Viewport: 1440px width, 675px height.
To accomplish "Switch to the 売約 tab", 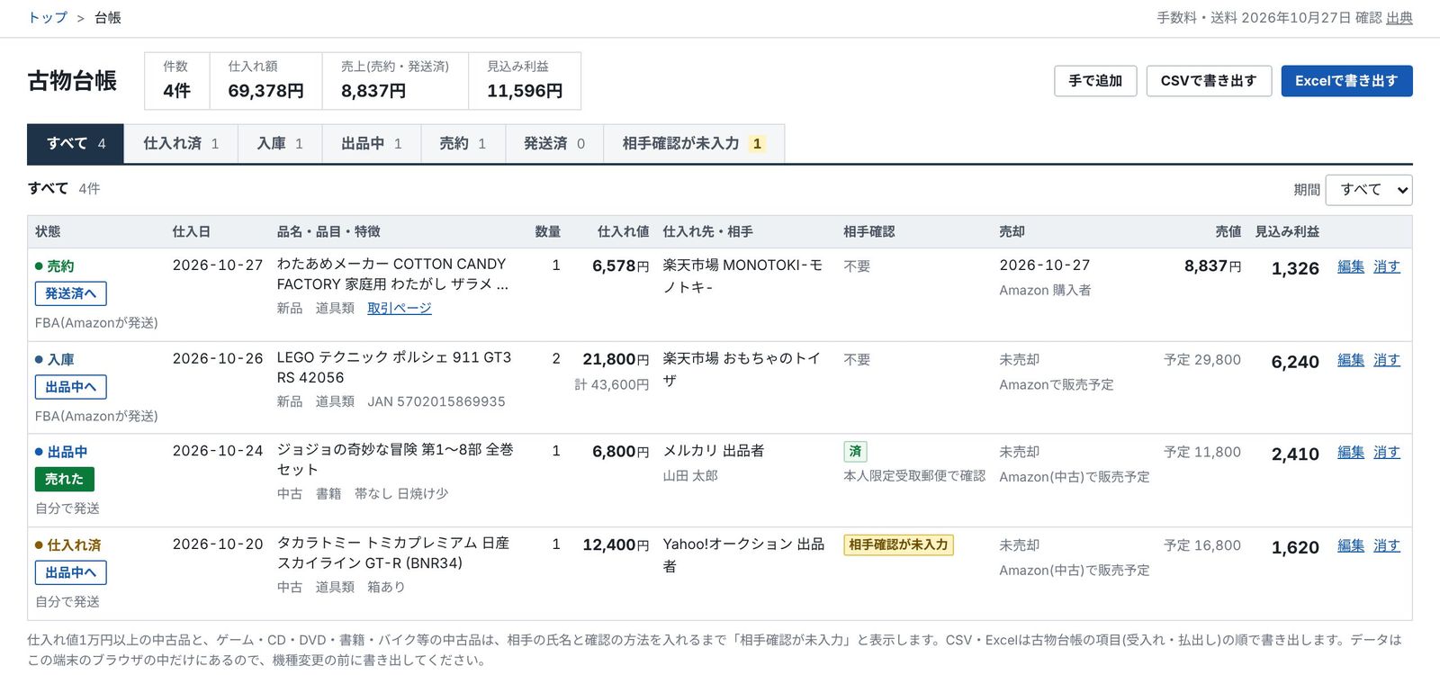I will [463, 144].
